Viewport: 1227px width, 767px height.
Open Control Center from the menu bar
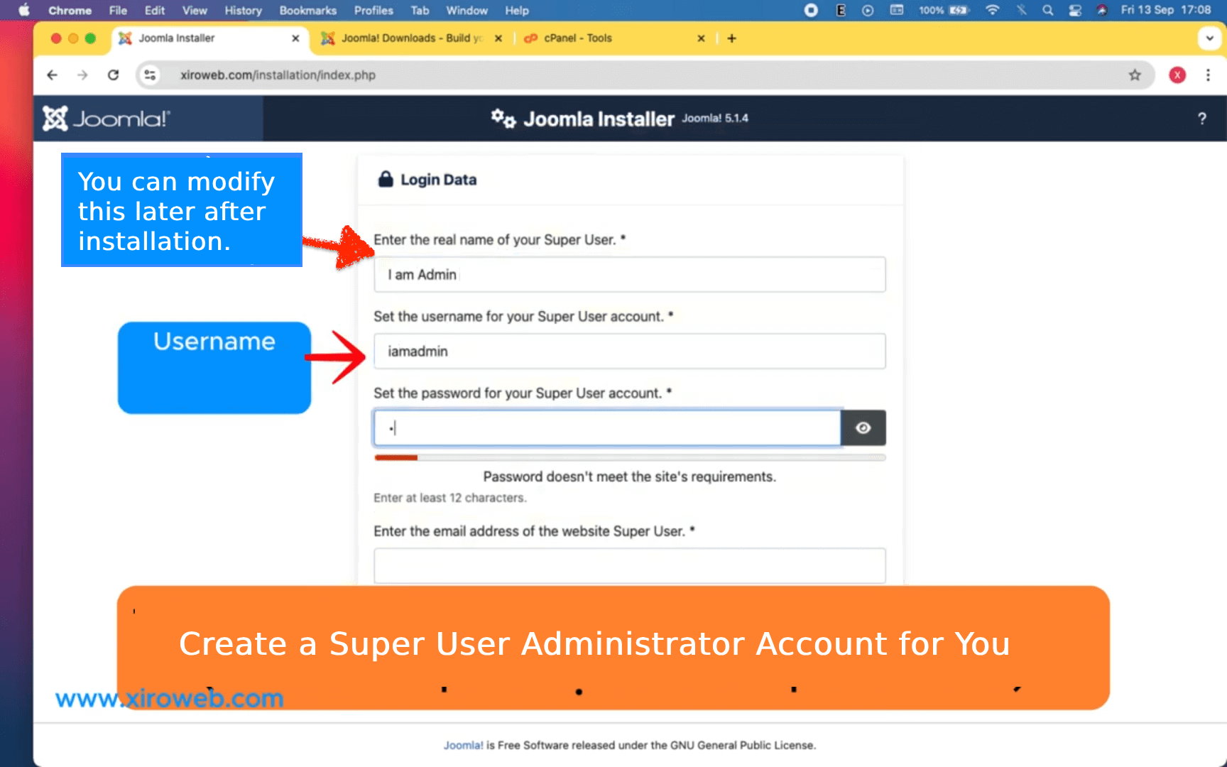(1075, 10)
